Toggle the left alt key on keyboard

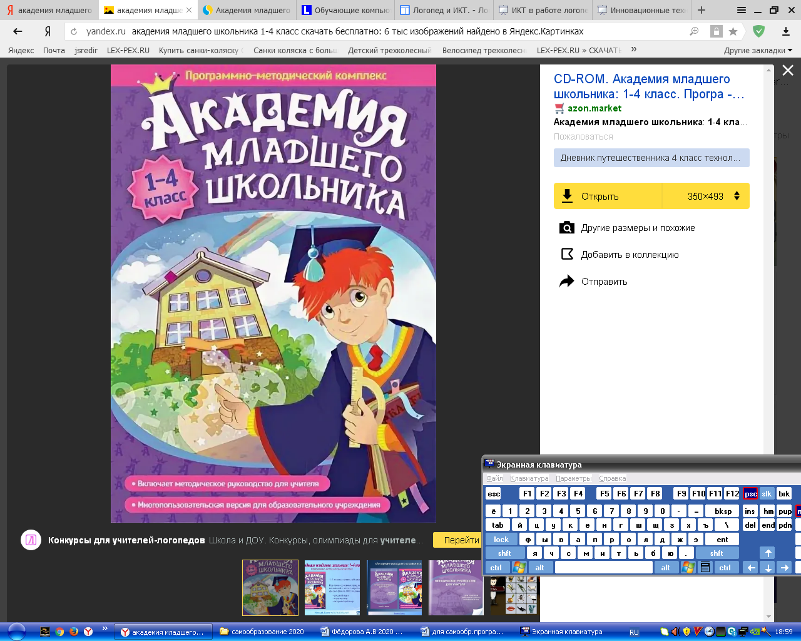tap(540, 567)
